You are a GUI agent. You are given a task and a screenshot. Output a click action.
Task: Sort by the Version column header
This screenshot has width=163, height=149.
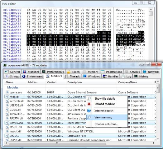coord(55,82)
